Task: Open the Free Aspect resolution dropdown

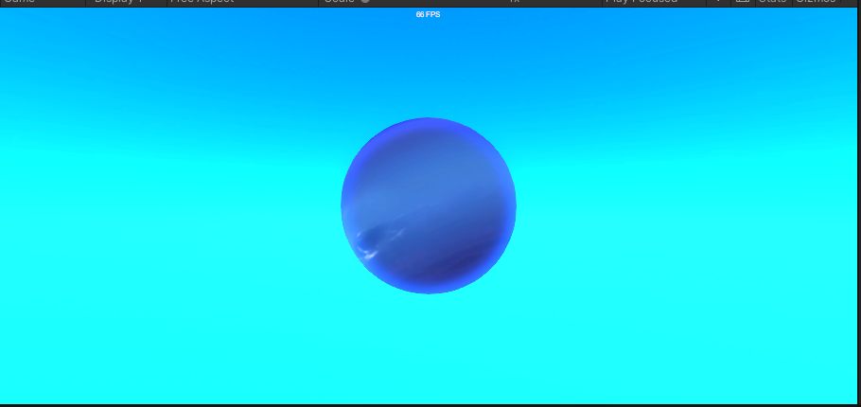Action: (x=243, y=2)
